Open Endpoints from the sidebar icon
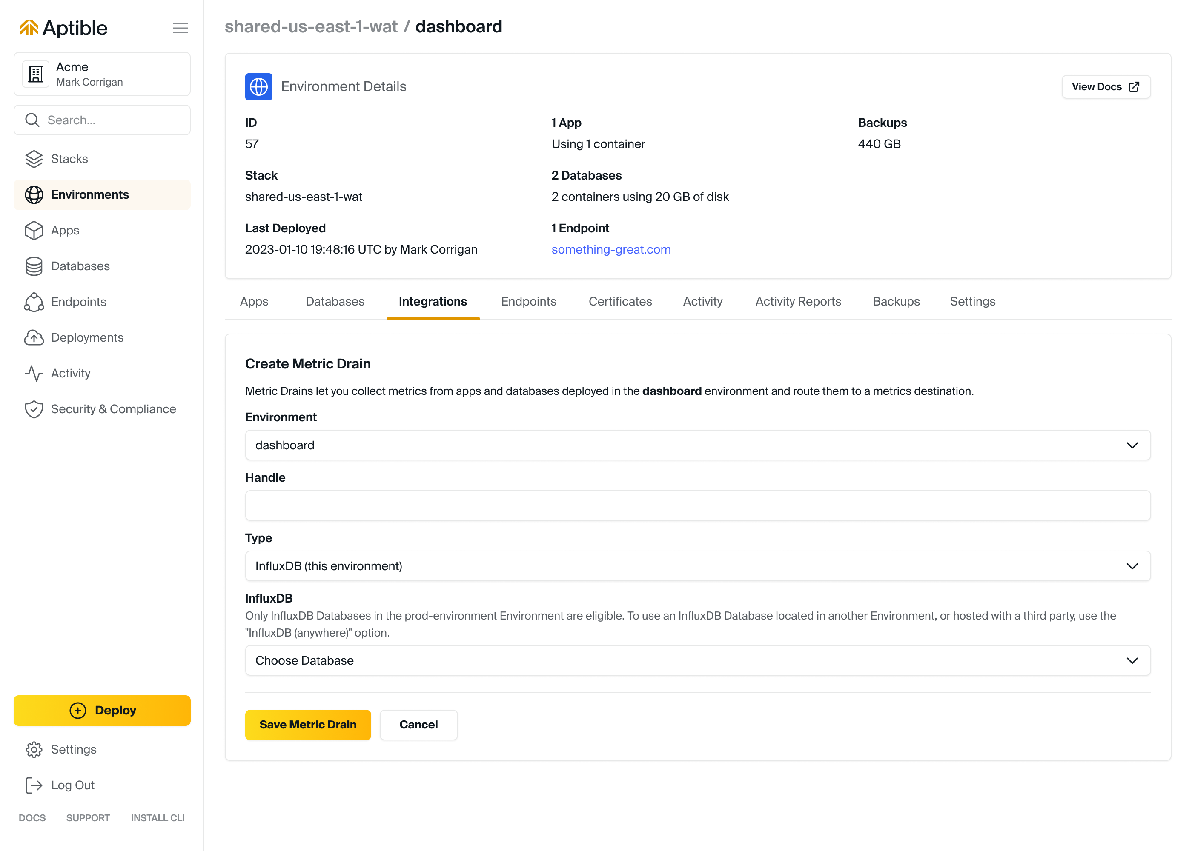The image size is (1192, 851). tap(34, 302)
